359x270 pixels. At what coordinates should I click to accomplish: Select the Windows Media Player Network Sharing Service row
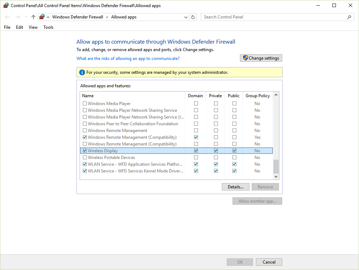(177, 110)
